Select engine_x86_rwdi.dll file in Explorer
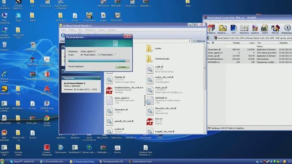The image size is (292, 164). 160,80
